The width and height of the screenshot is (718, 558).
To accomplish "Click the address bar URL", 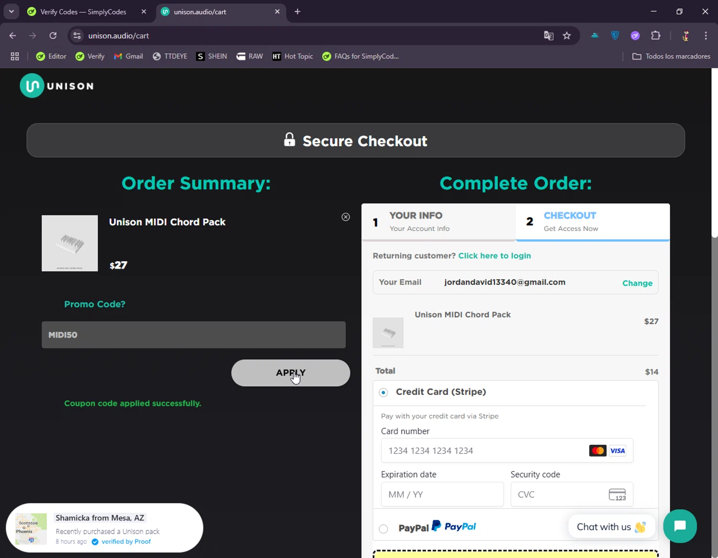I will tap(119, 35).
